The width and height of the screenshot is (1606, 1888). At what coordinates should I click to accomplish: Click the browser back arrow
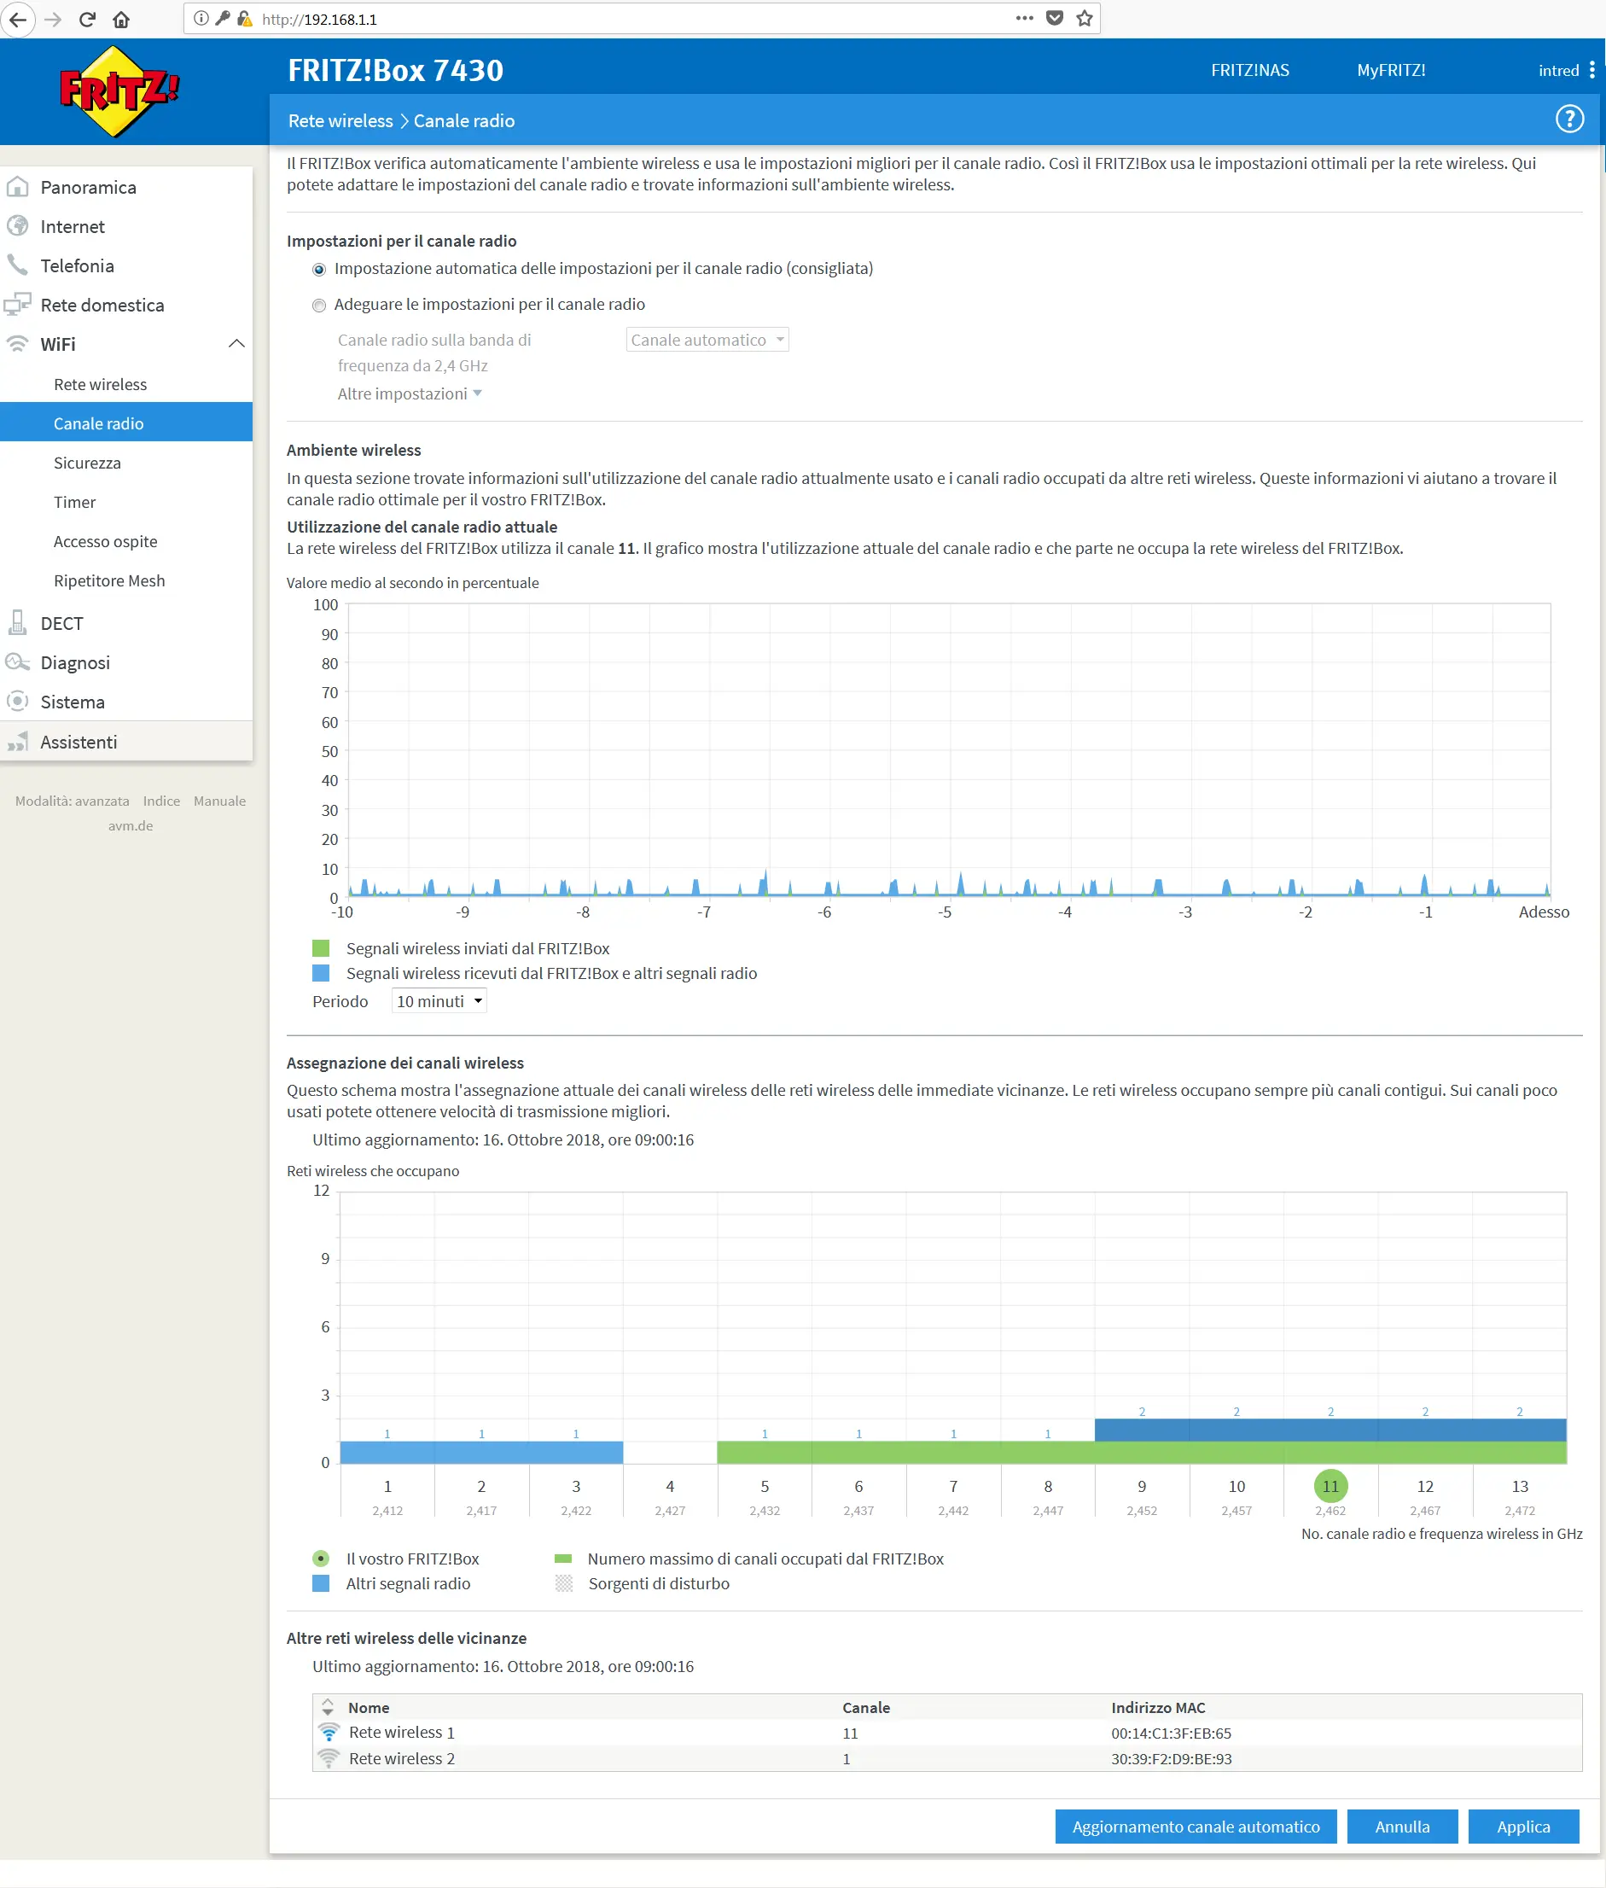(17, 19)
